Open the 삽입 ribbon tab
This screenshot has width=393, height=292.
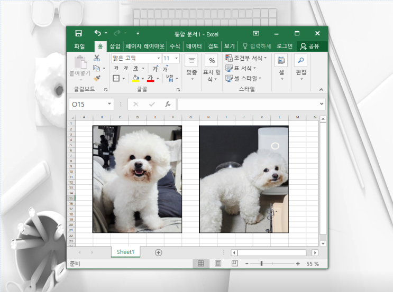click(x=115, y=46)
